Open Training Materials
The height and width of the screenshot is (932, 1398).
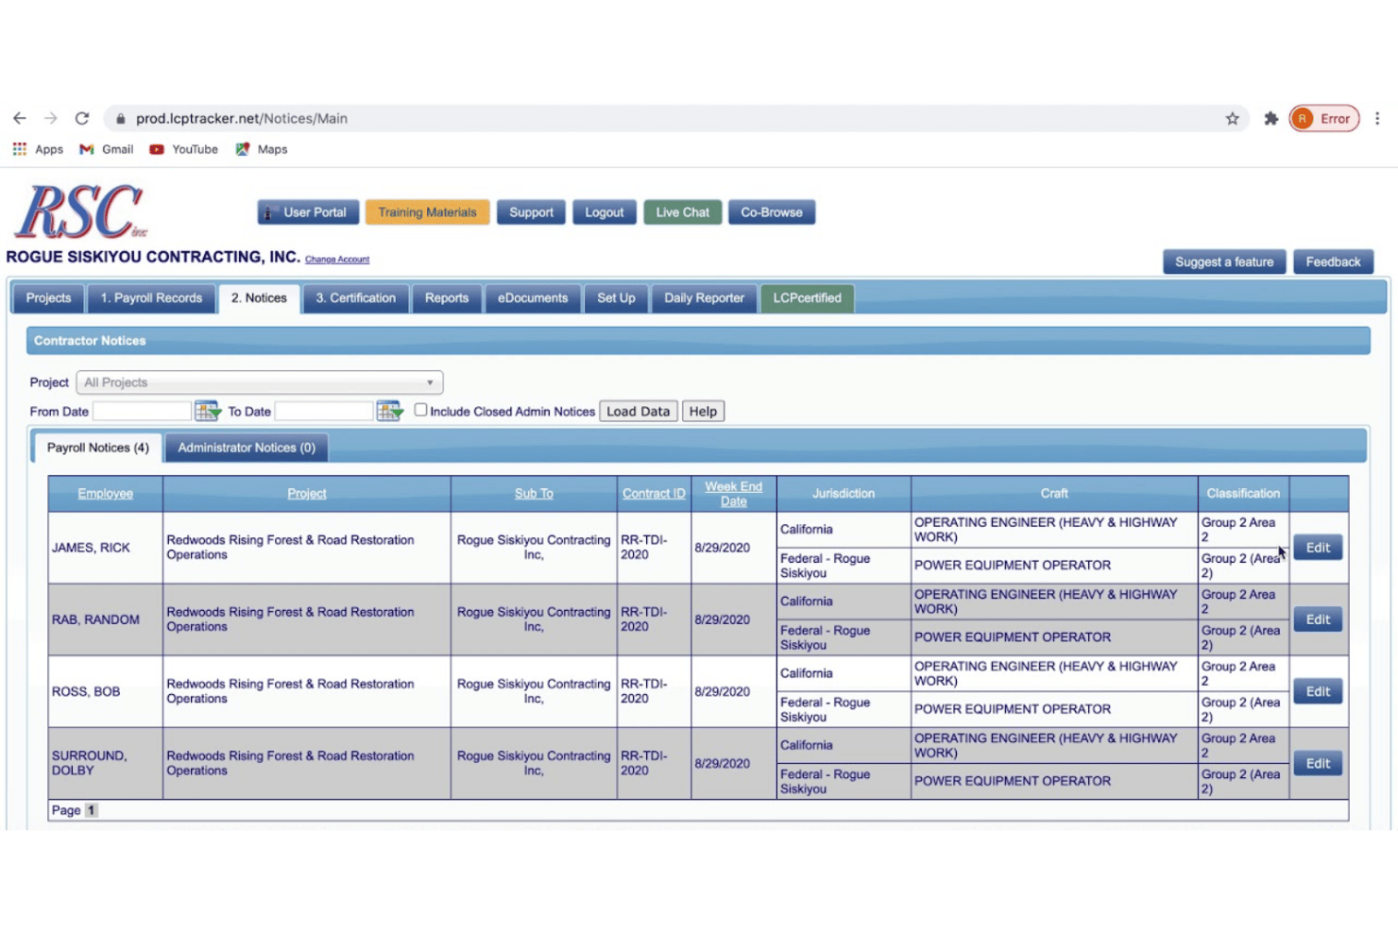pos(427,212)
